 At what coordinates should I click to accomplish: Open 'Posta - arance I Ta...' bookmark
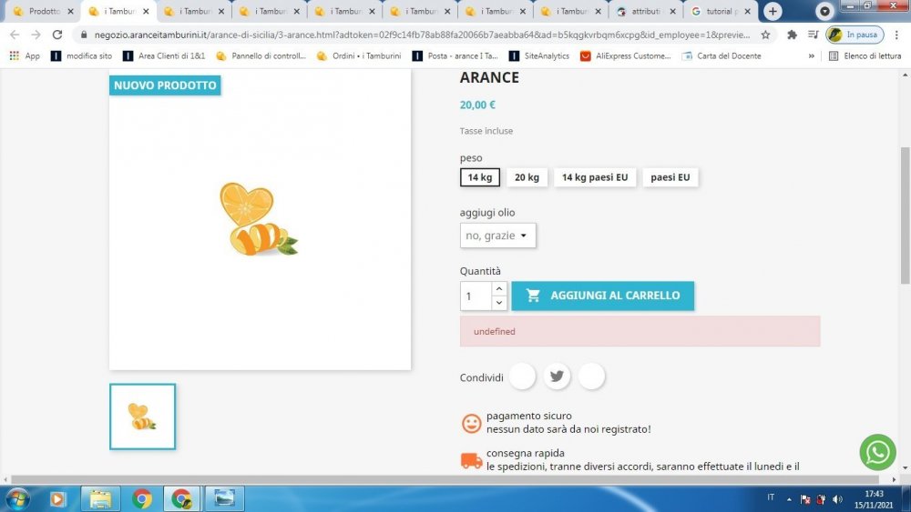(455, 55)
